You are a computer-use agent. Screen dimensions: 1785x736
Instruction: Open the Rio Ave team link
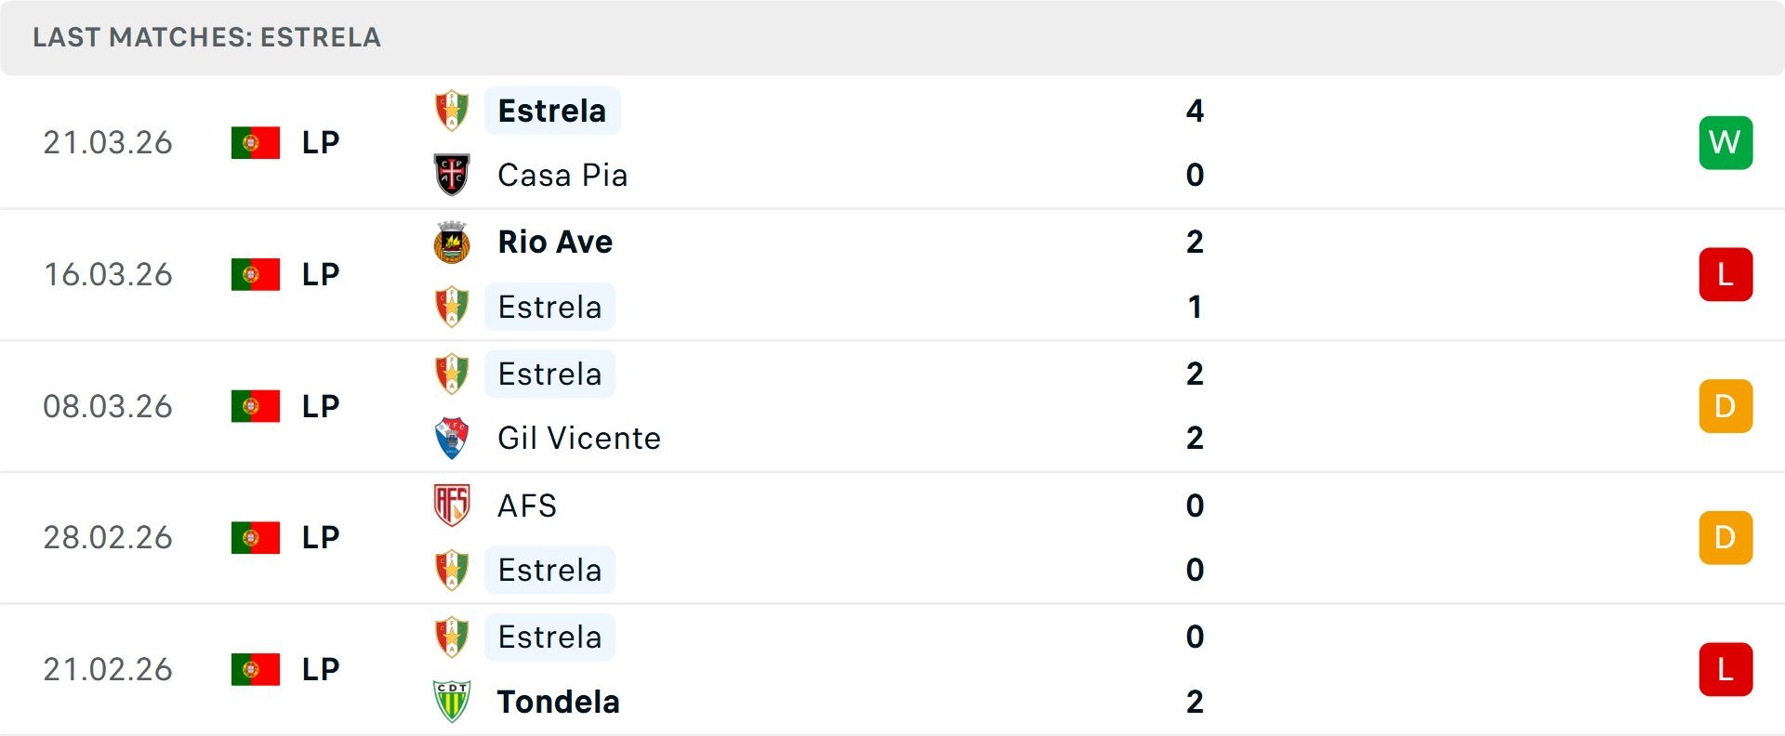pyautogui.click(x=555, y=243)
